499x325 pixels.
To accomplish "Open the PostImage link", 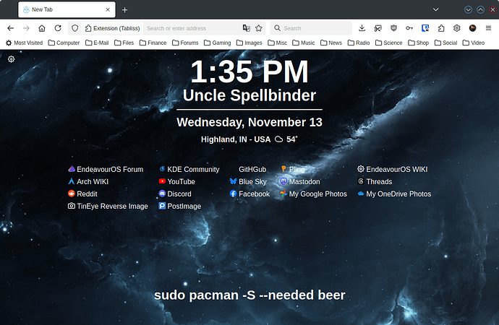I will click(x=180, y=206).
